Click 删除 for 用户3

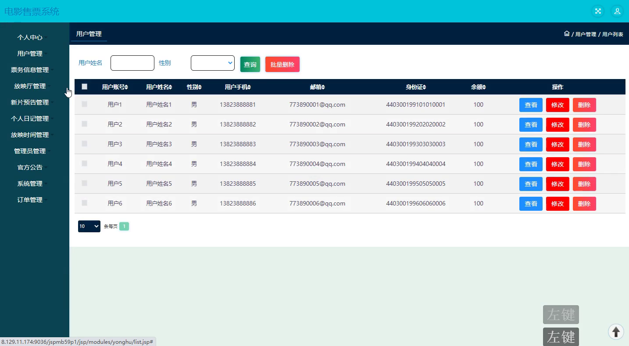pos(584,144)
